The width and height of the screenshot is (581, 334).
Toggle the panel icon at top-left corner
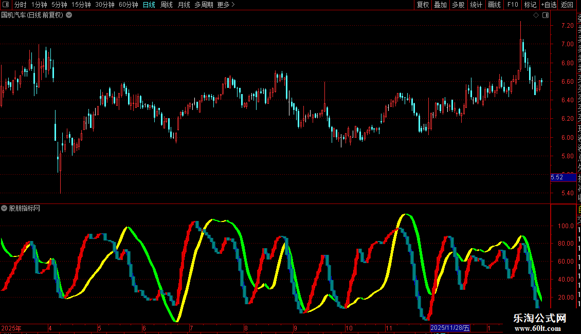(x=6, y=5)
